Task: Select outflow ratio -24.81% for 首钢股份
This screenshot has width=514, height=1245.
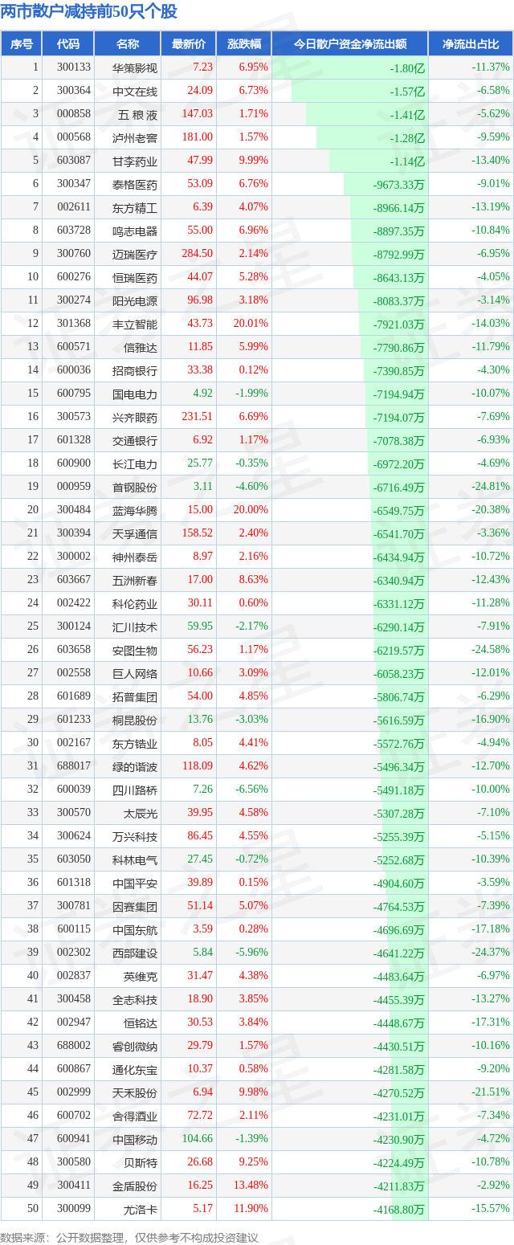Action: pos(491,487)
